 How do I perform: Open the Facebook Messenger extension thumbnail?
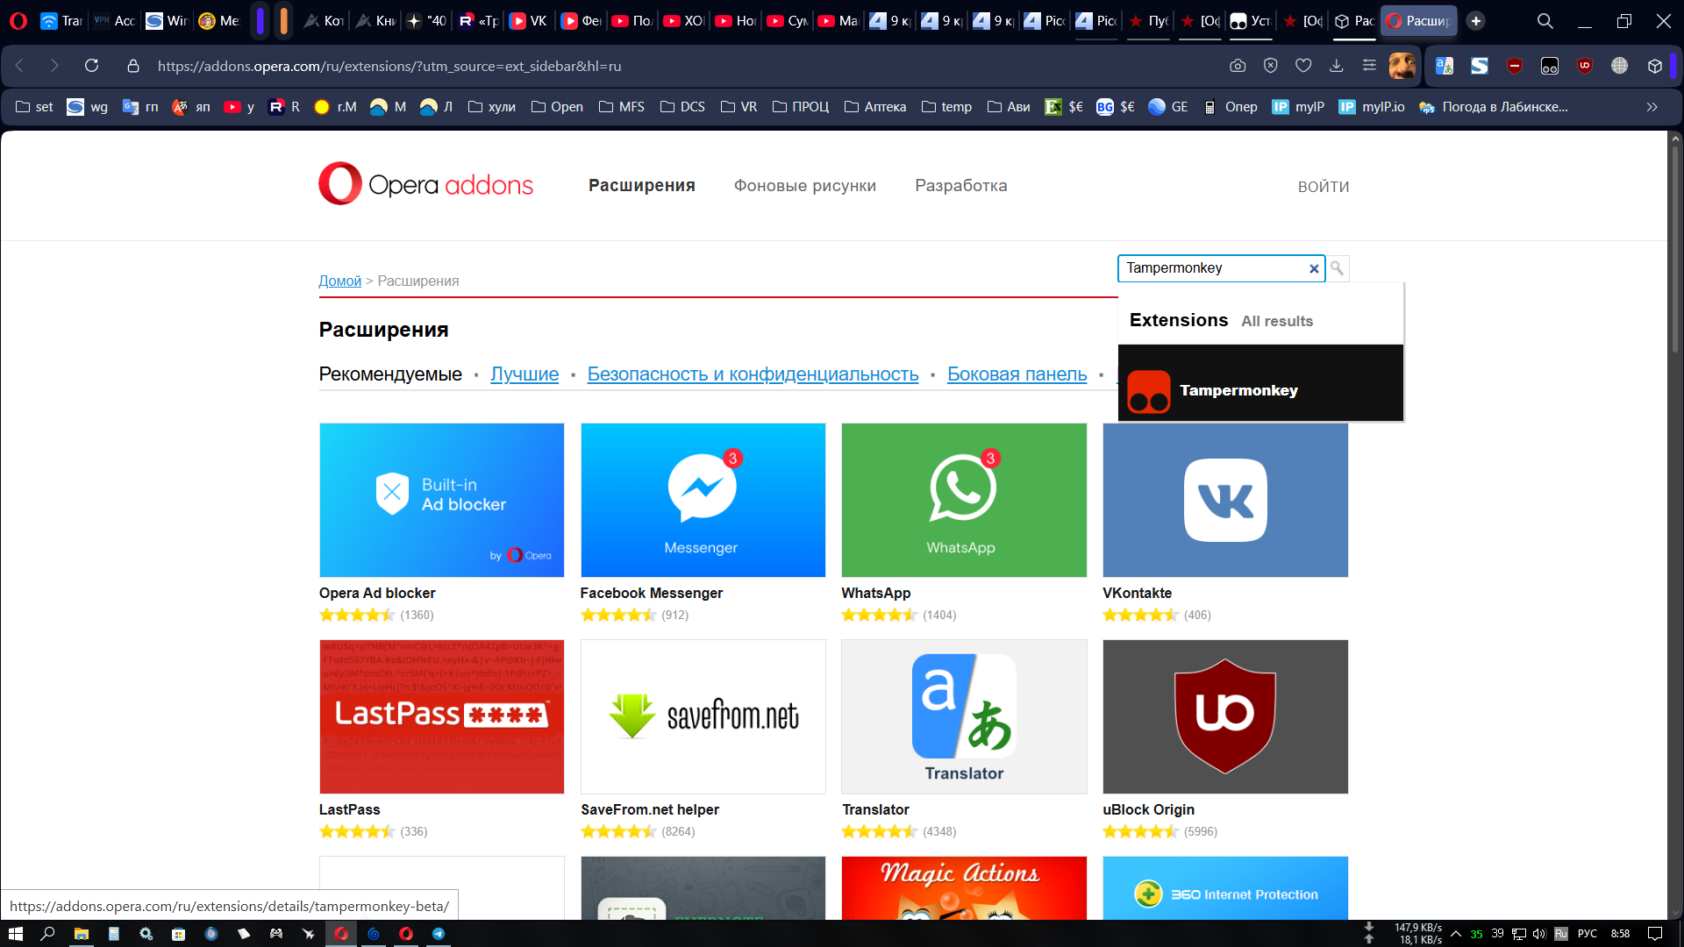tap(703, 500)
